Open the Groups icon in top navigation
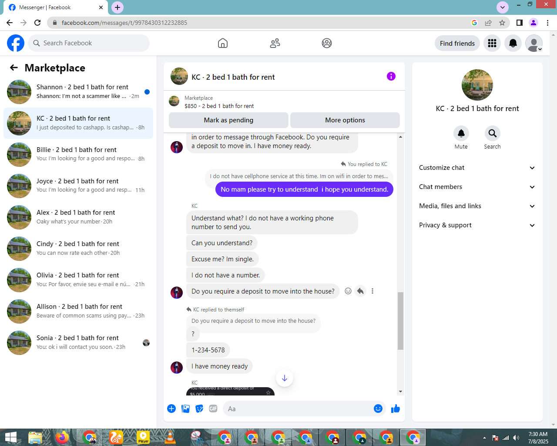Viewport: 557px width, 446px height. pyautogui.click(x=327, y=43)
